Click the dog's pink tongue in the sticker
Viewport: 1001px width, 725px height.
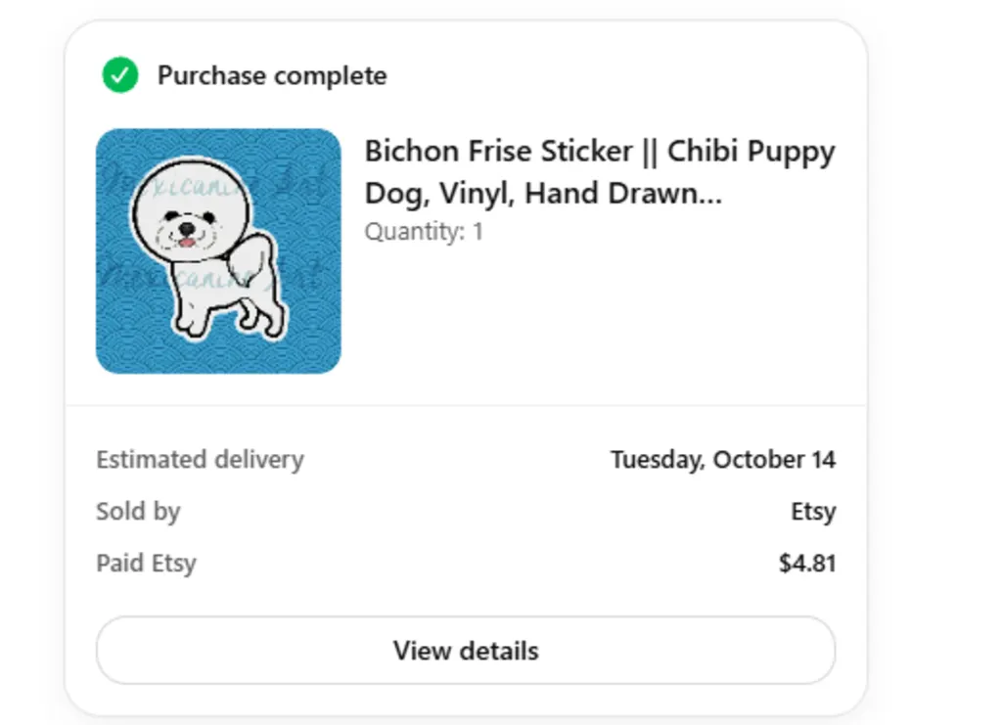coord(187,241)
